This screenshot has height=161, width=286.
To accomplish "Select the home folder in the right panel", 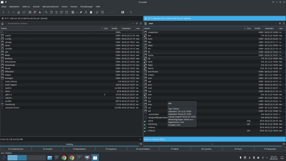I will click(214, 55).
